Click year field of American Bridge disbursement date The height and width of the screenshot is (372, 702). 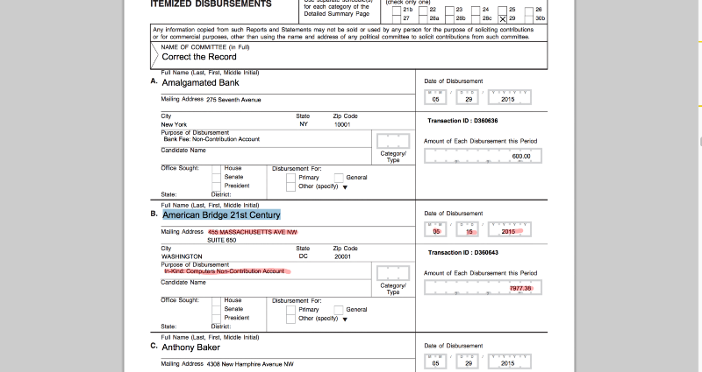510,229
